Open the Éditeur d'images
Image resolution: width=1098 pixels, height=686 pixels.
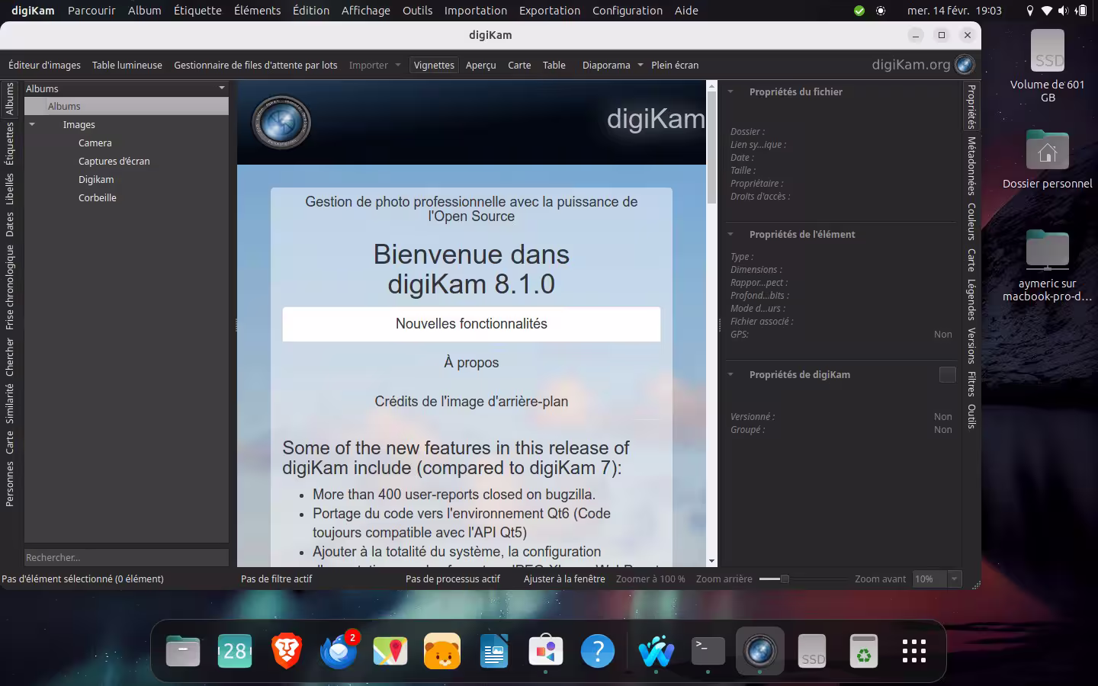[44, 65]
